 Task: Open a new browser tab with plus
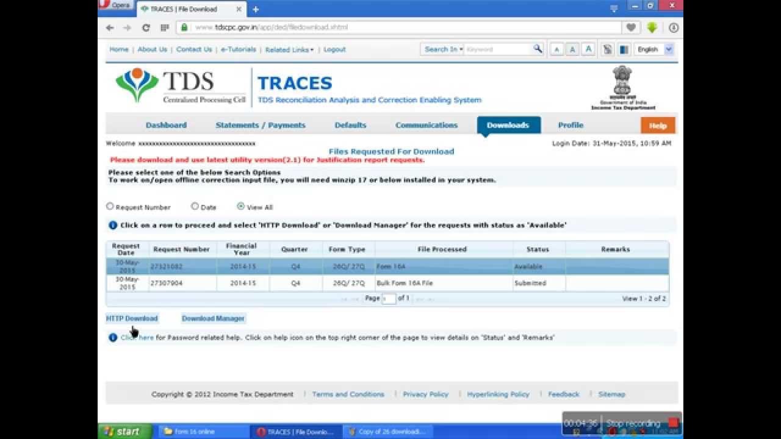(x=256, y=9)
